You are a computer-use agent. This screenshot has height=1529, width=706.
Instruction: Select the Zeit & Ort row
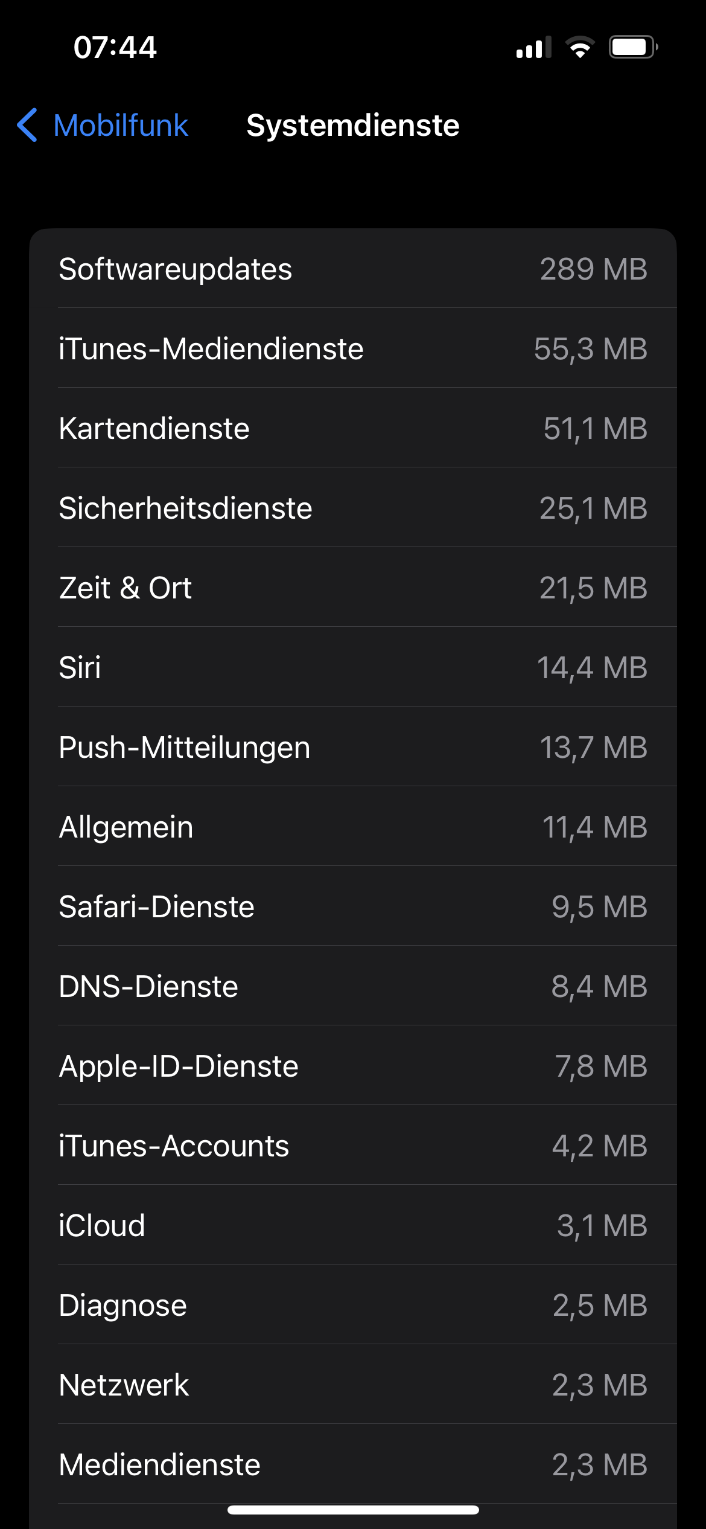[352, 588]
